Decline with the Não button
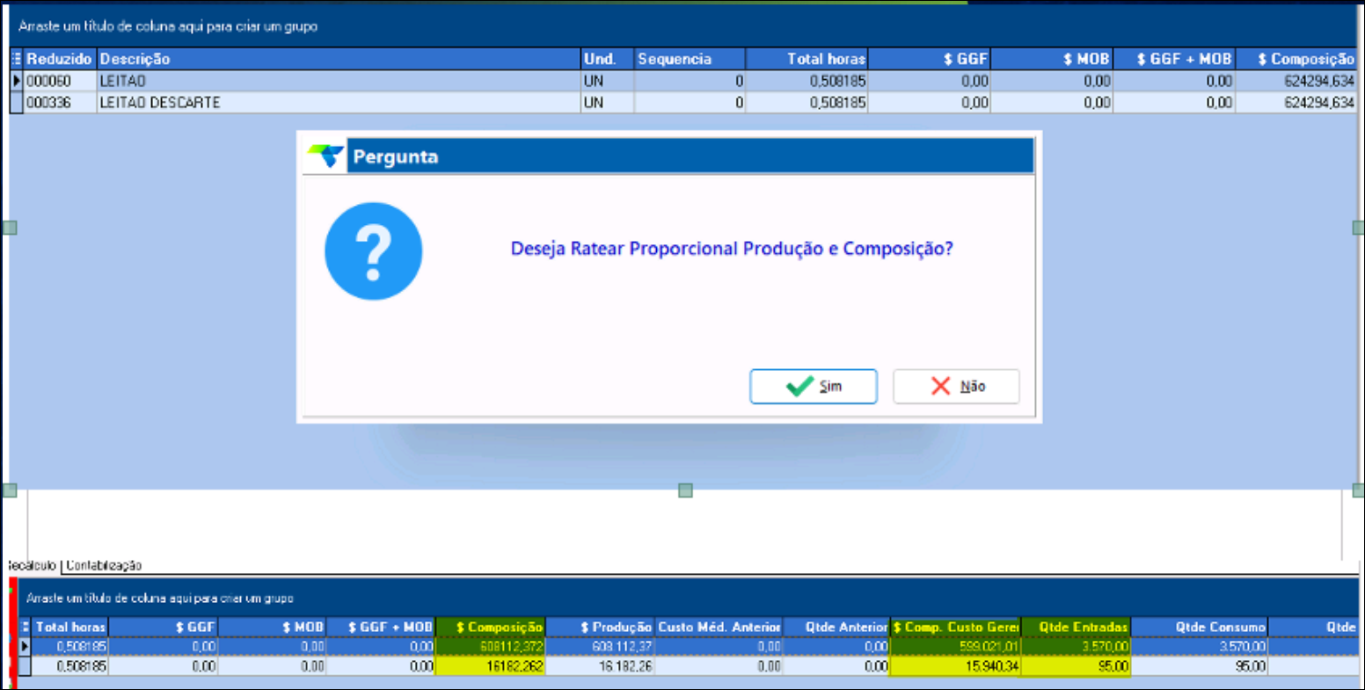Image resolution: width=1365 pixels, height=690 pixels. (x=956, y=387)
